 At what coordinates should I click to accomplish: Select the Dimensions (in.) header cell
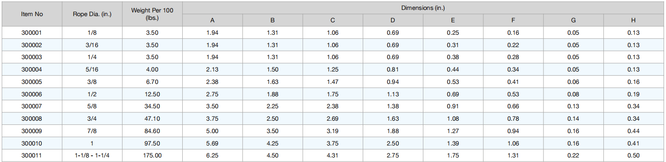pos(423,8)
